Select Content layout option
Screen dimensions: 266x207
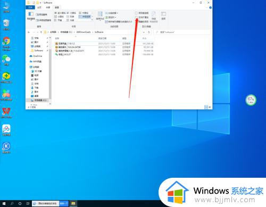pos(71,20)
